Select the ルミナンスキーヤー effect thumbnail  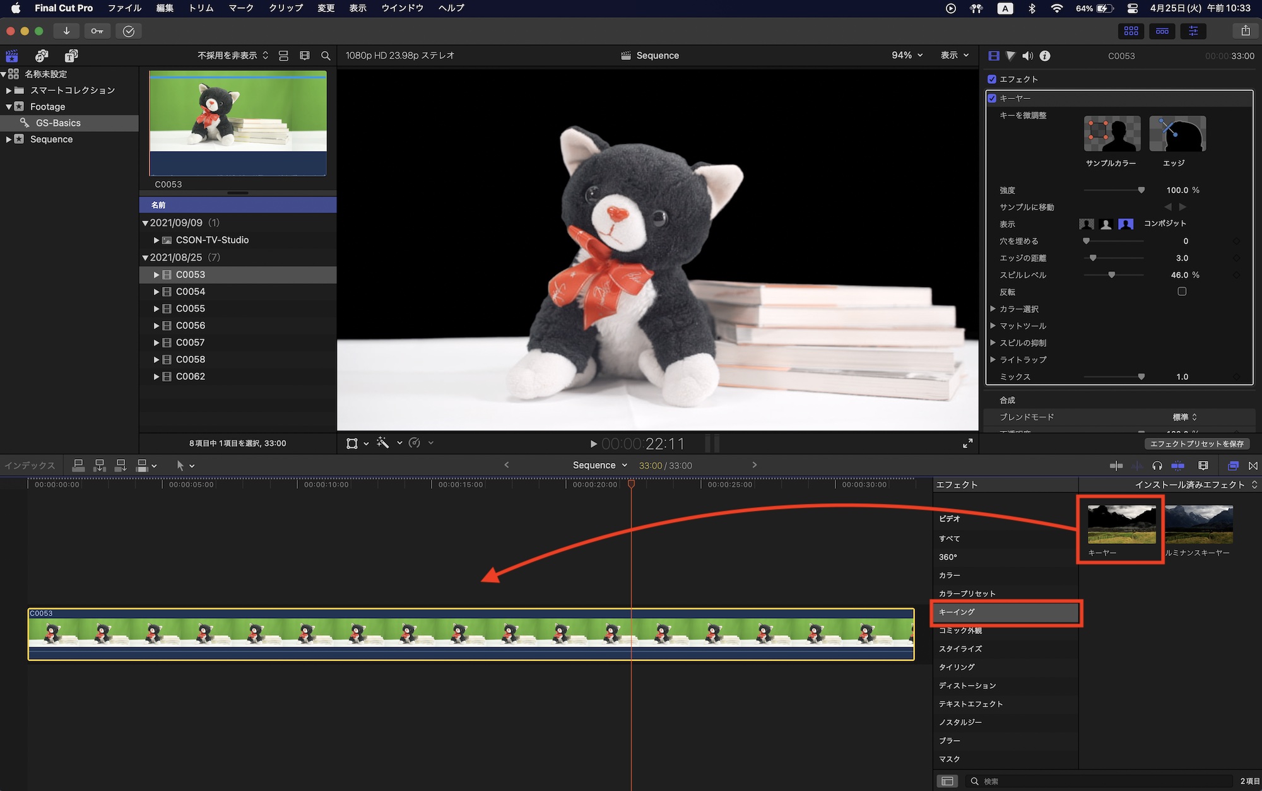pos(1198,524)
